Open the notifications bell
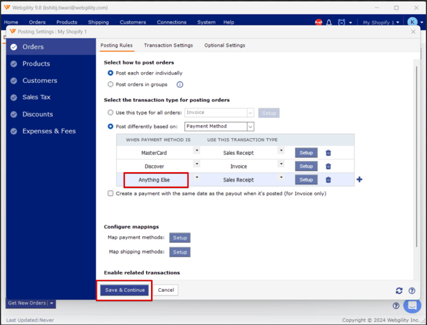Screen dimensions: 427x325 [x=329, y=22]
